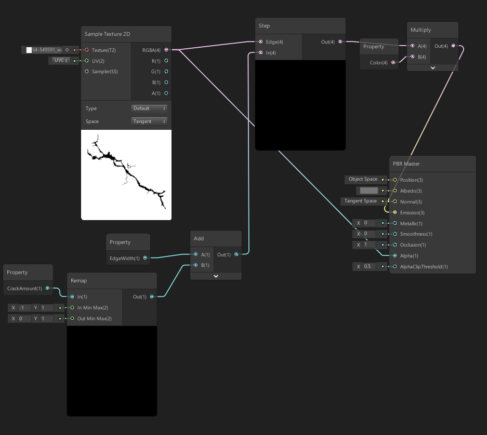Open the UV0 channel dropdown
This screenshot has width=487, height=435.
click(60, 61)
